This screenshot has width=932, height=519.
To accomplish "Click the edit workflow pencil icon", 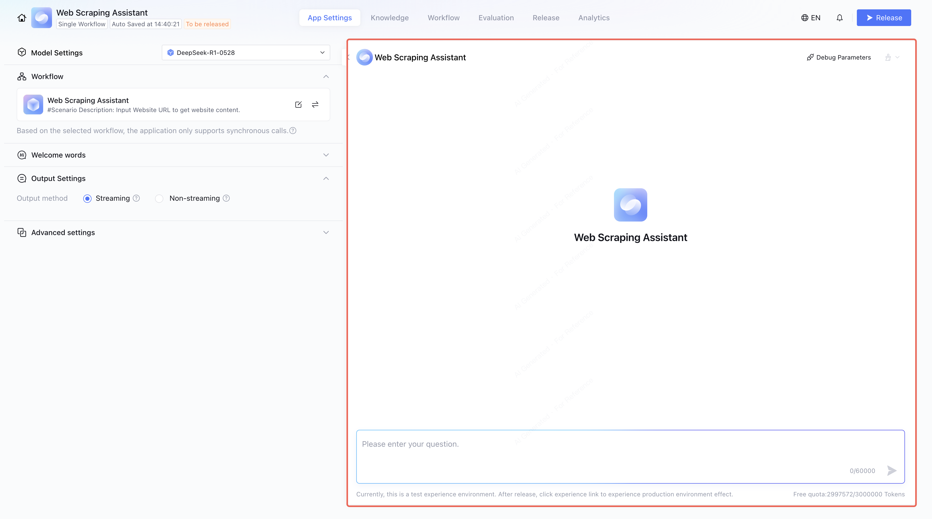I will 298,105.
